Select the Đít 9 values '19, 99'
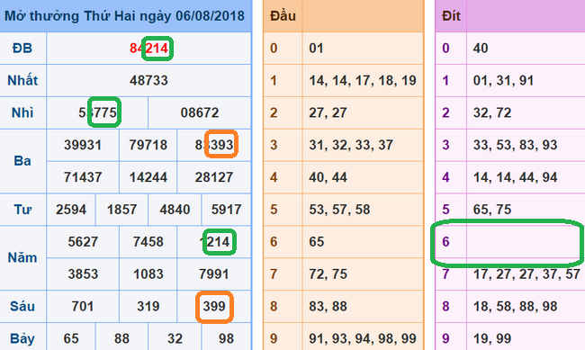 [x=491, y=338]
